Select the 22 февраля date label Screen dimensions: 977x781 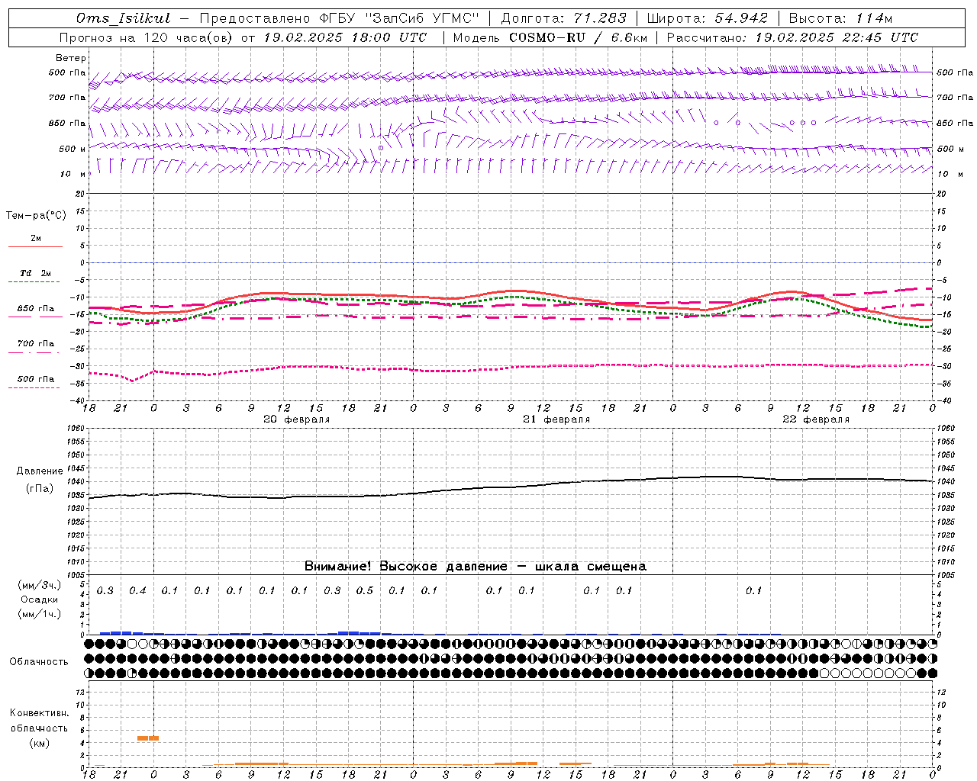815,419
